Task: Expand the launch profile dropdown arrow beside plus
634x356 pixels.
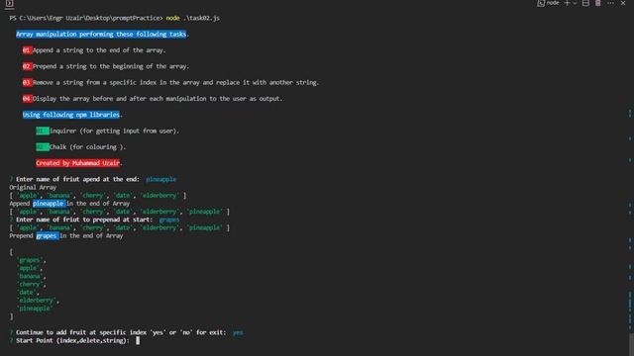Action: pyautogui.click(x=575, y=3)
